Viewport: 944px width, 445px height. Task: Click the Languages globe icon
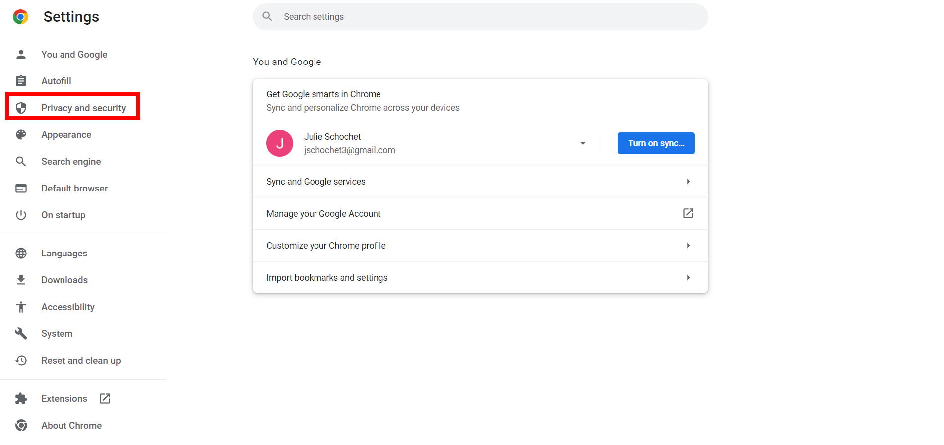click(x=21, y=253)
